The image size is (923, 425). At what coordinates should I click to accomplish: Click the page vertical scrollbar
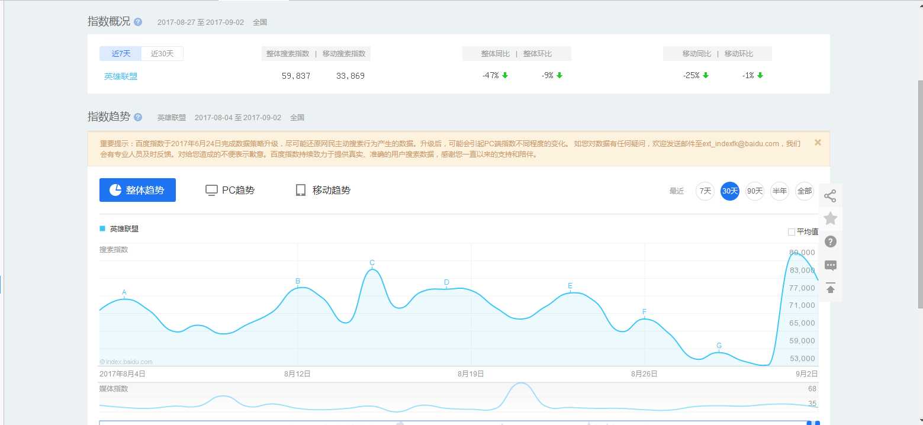tap(919, 194)
